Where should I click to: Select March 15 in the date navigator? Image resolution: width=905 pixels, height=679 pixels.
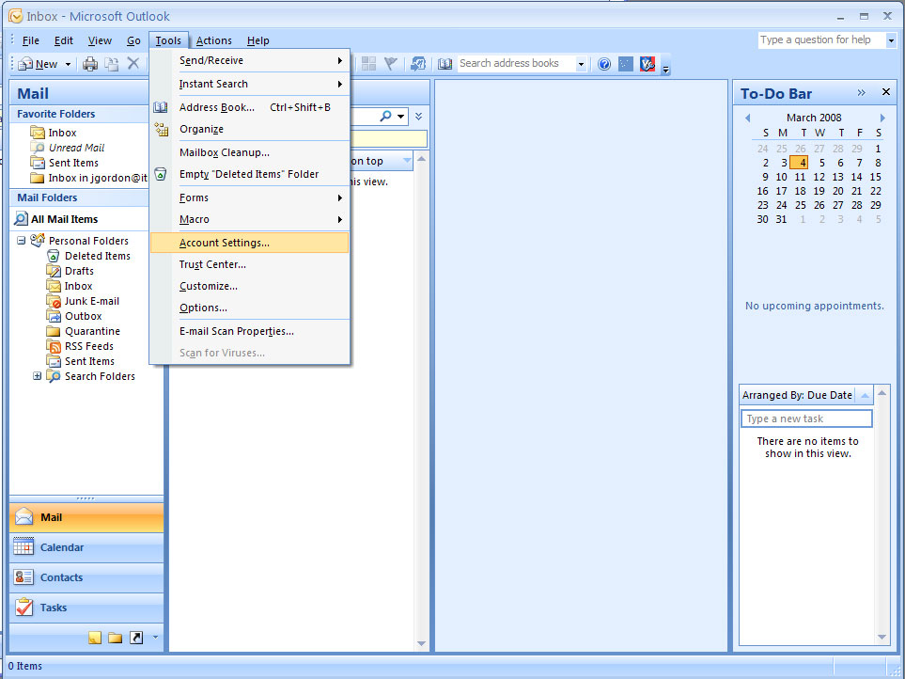point(876,177)
